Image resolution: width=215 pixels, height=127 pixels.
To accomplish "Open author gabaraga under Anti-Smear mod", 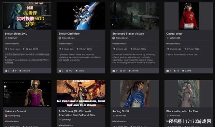I will coord(67,119).
